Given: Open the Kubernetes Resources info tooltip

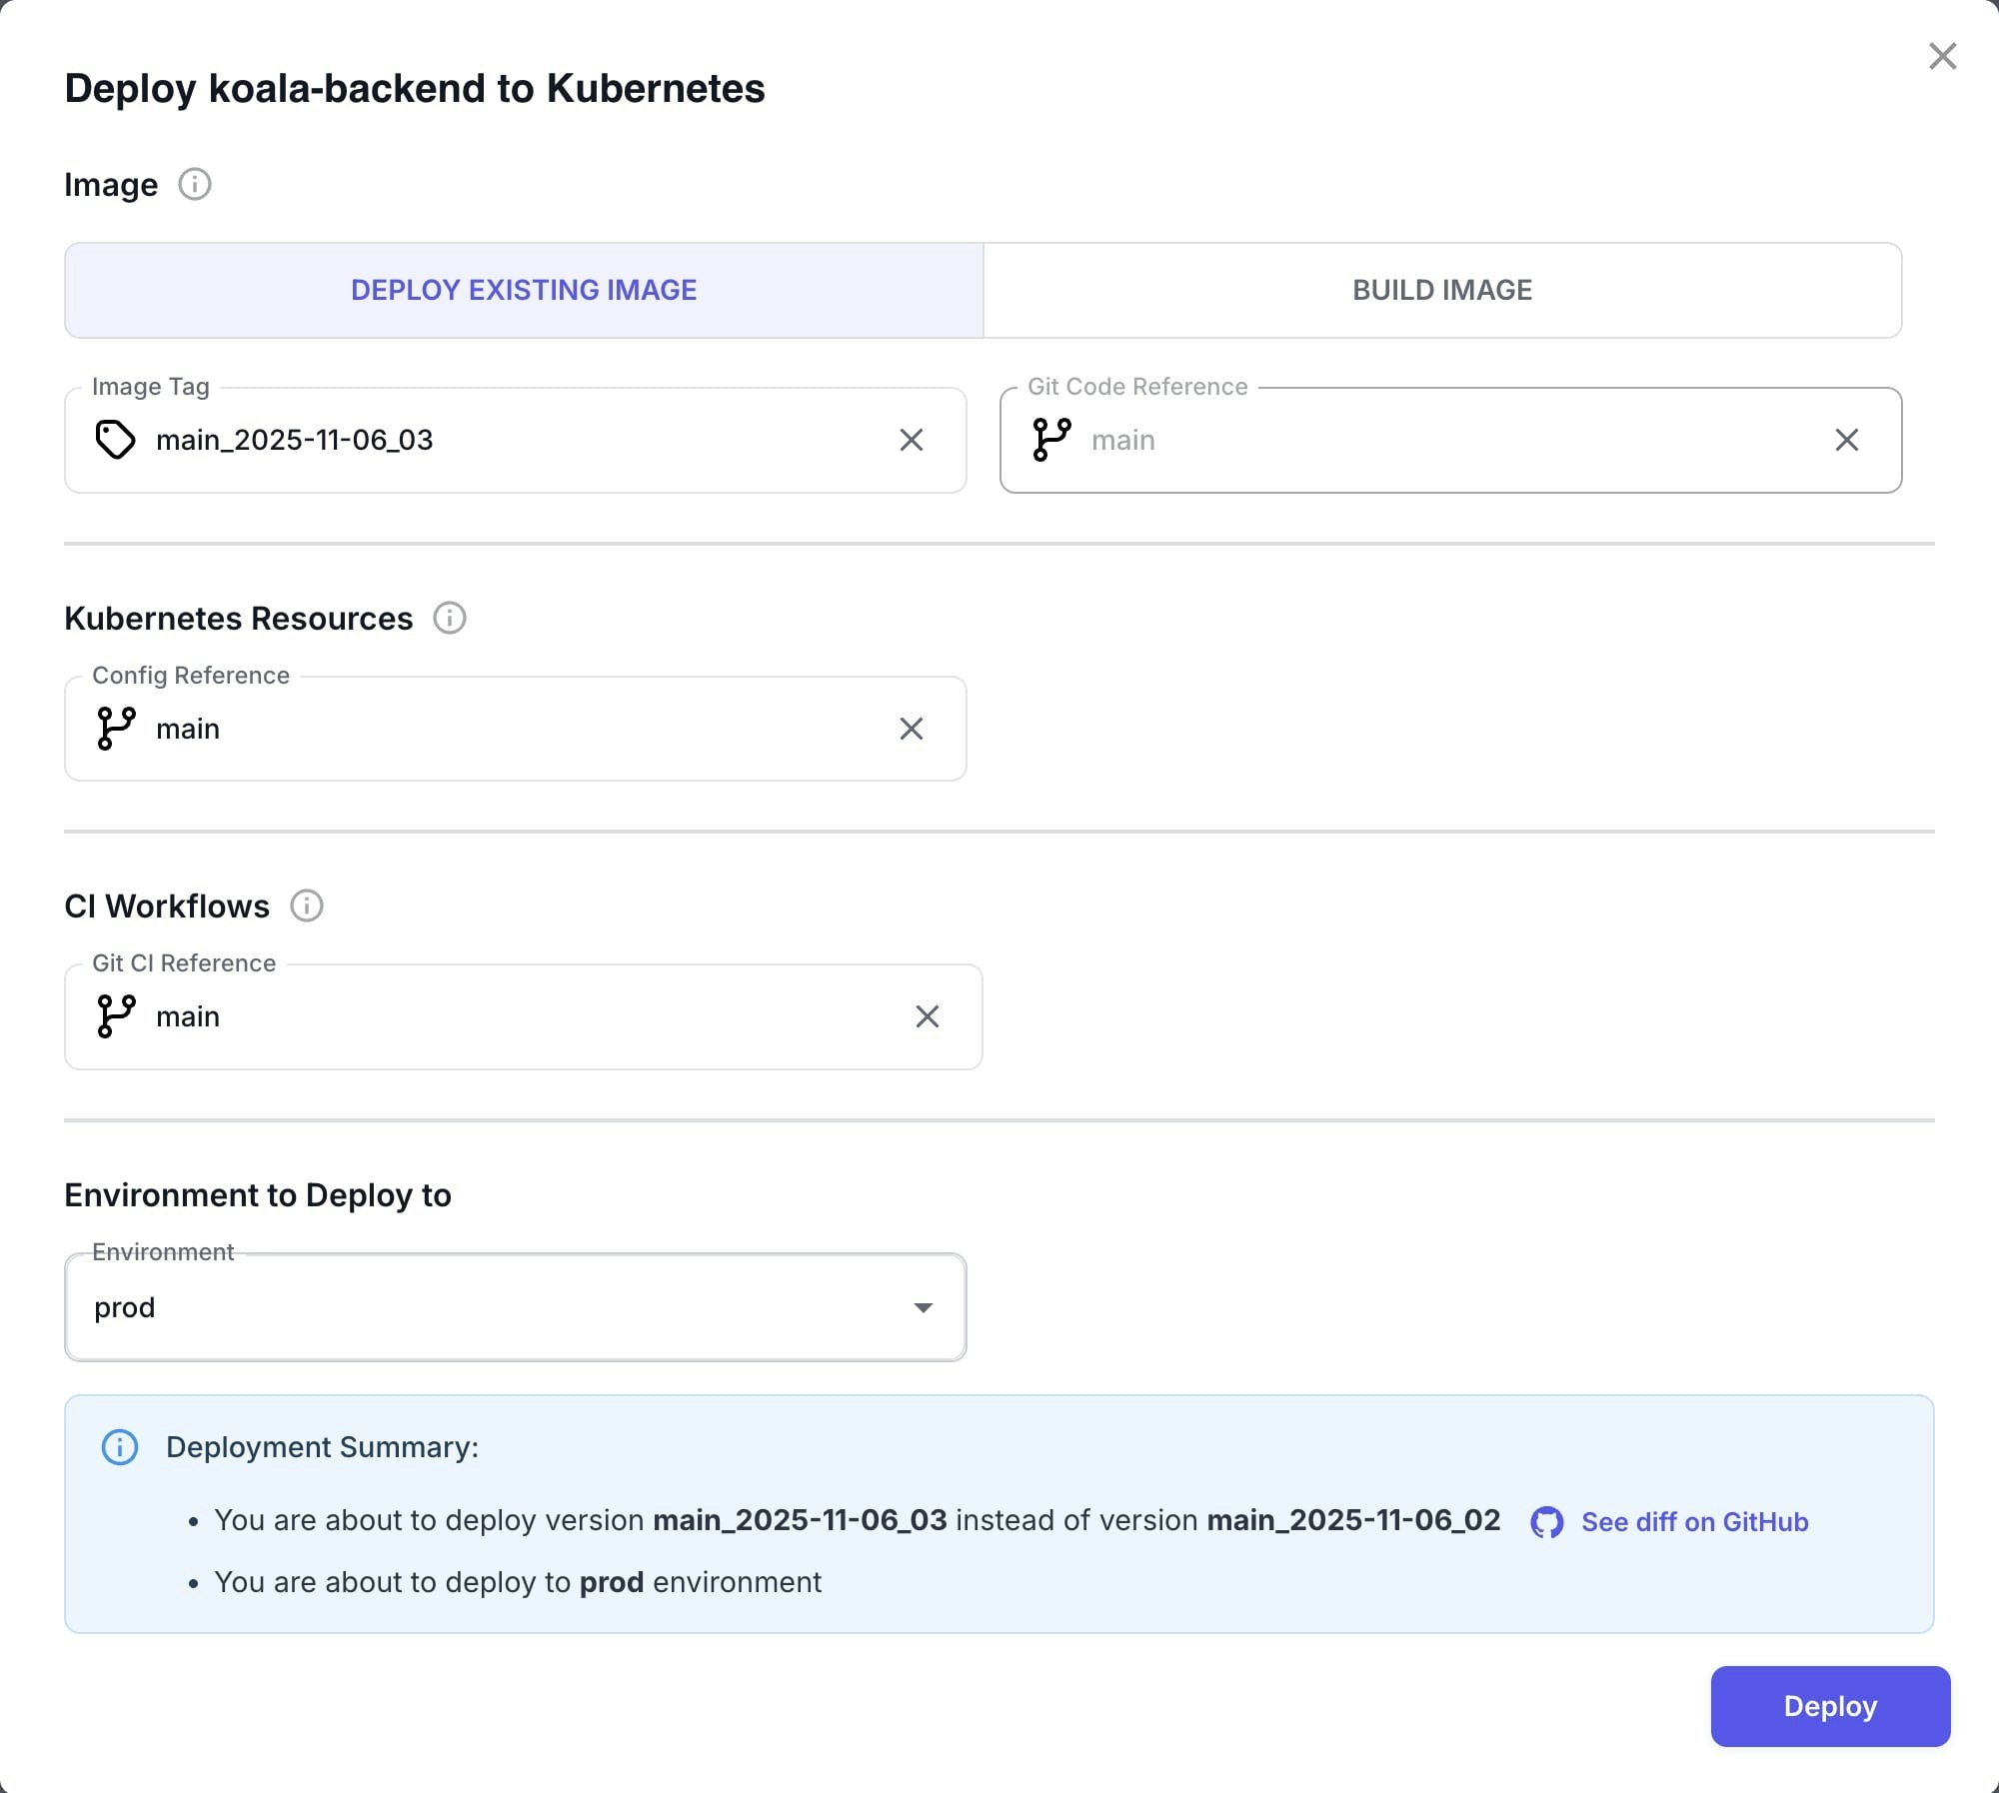Looking at the screenshot, I should 450,619.
